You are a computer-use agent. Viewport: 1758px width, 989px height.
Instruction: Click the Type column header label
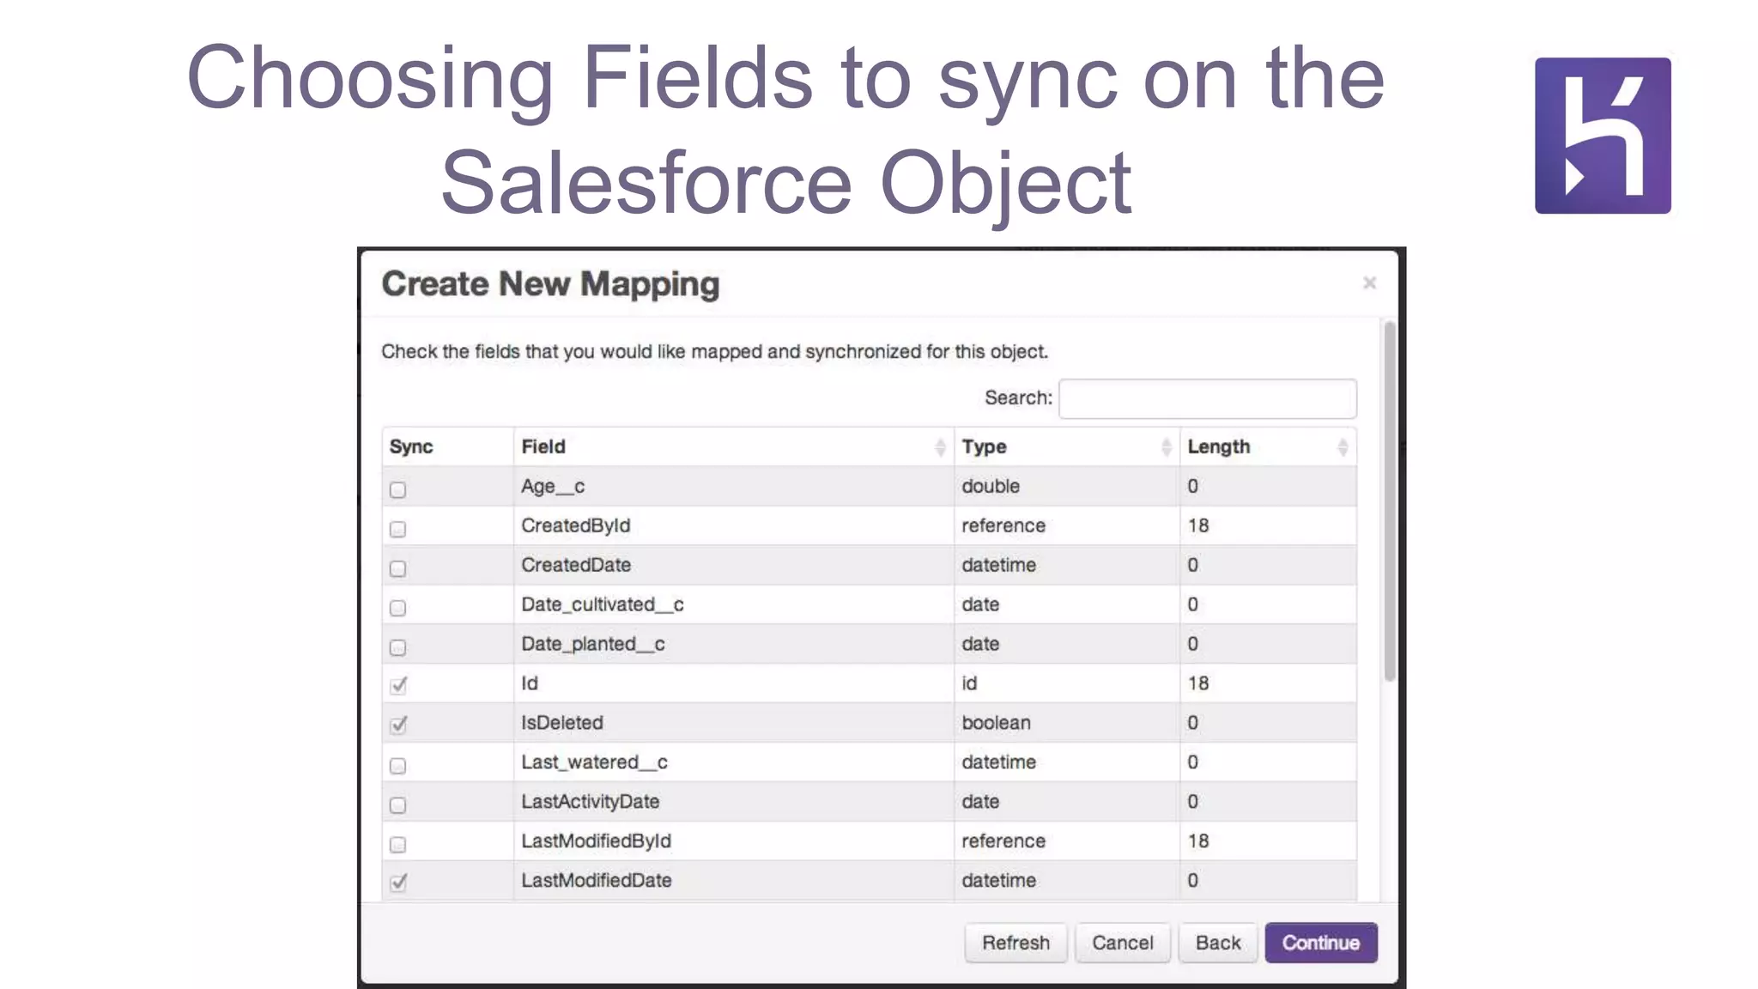[x=984, y=446]
